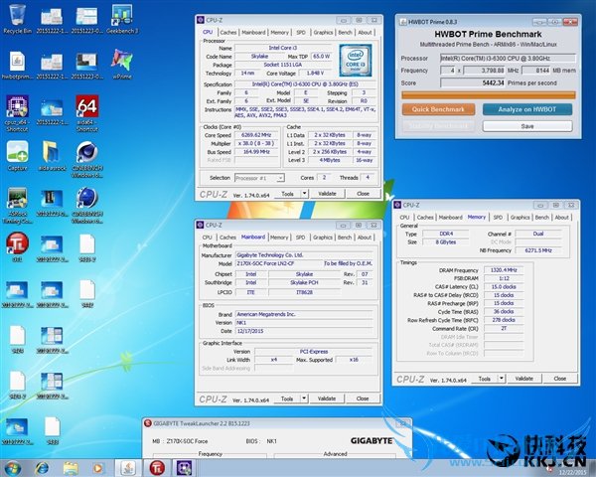The height and width of the screenshot is (477, 596).
Task: Click the NB Frequency value 6271.5 MHz
Action: pyautogui.click(x=537, y=250)
